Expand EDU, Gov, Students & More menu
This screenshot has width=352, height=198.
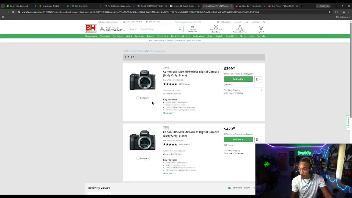(109, 22)
